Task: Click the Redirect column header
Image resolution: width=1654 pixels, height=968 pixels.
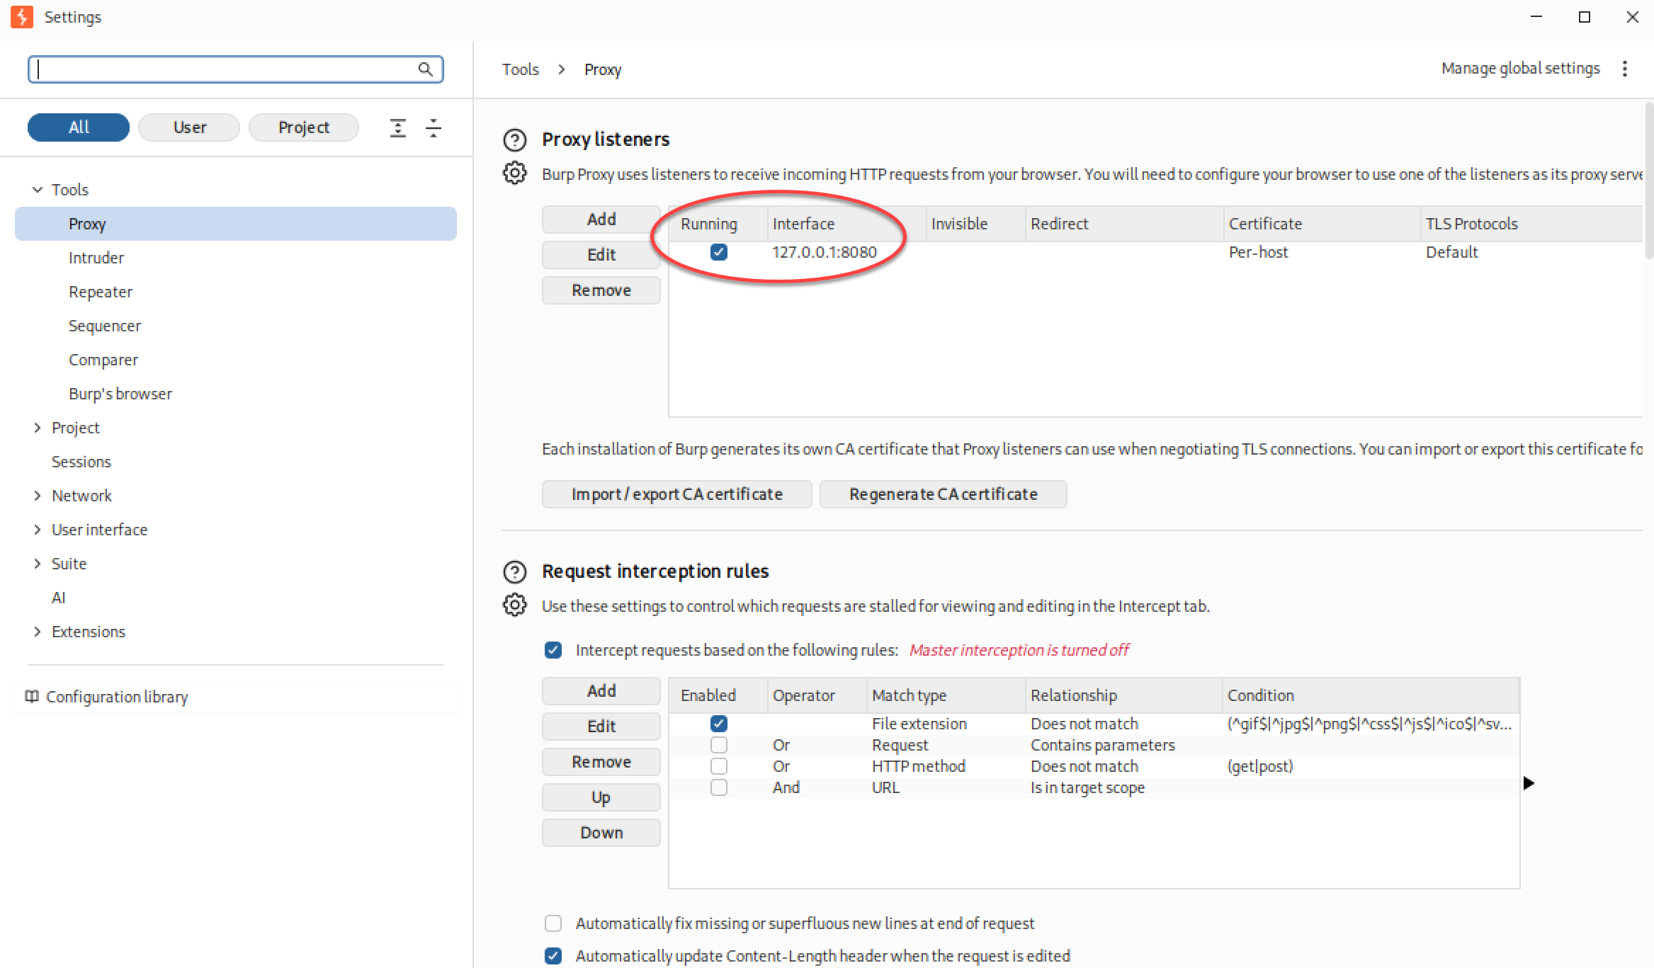Action: point(1124,224)
